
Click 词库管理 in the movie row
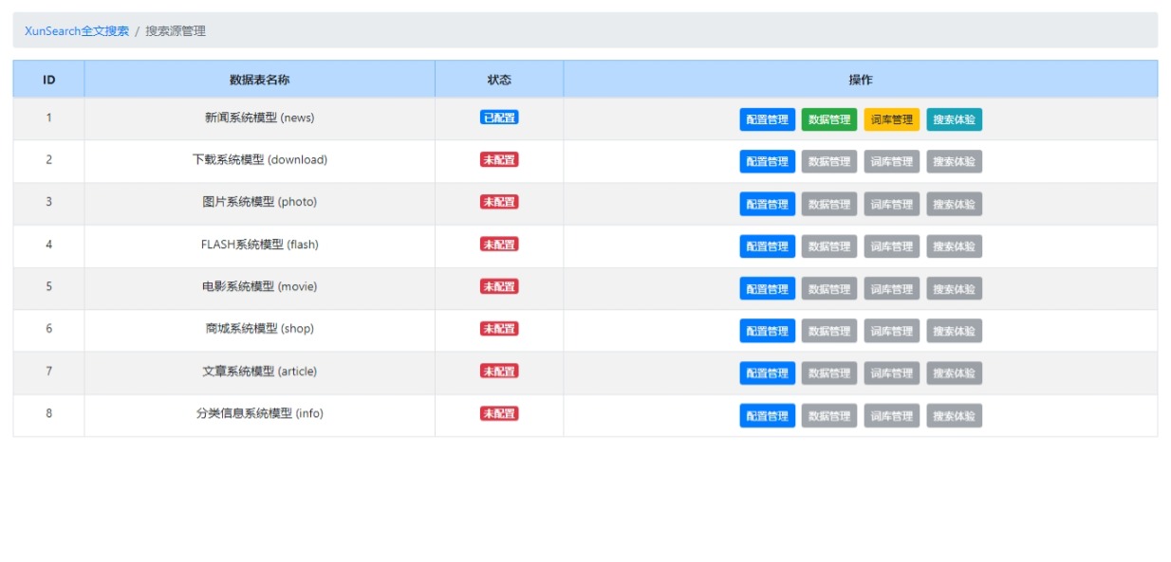click(892, 288)
